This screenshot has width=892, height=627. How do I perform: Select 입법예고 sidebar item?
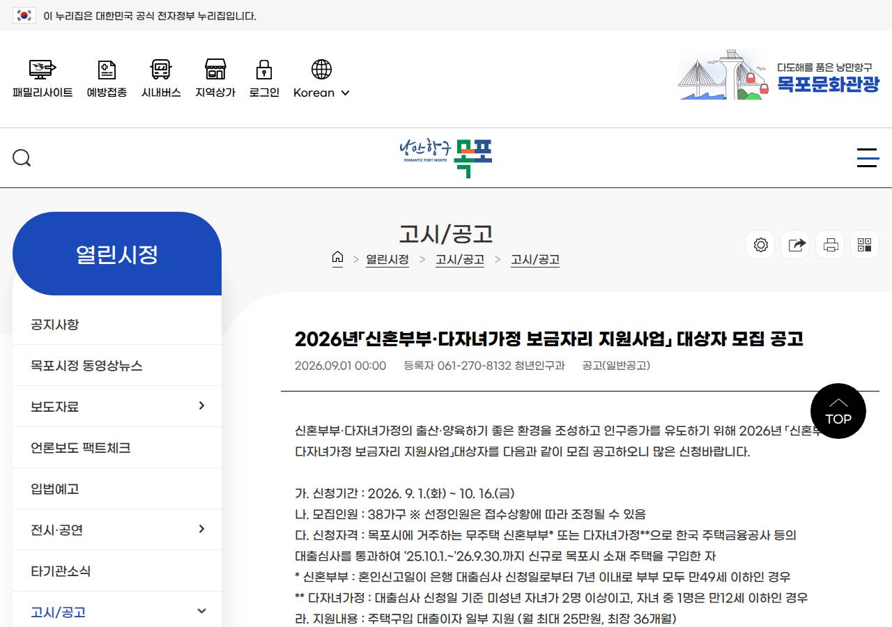[x=117, y=489]
